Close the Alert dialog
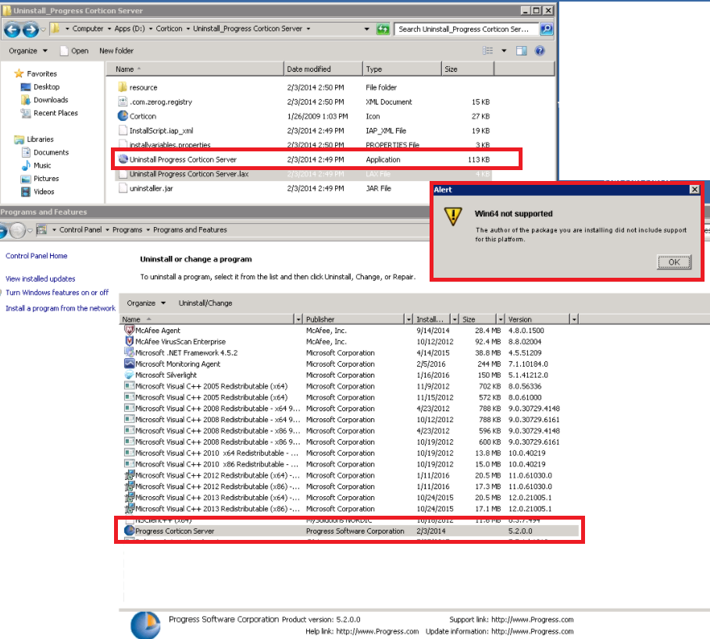 [694, 190]
